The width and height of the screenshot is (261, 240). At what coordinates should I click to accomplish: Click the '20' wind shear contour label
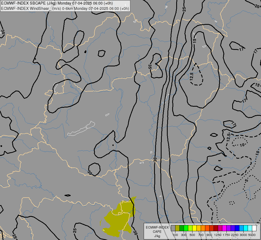pos(257,6)
